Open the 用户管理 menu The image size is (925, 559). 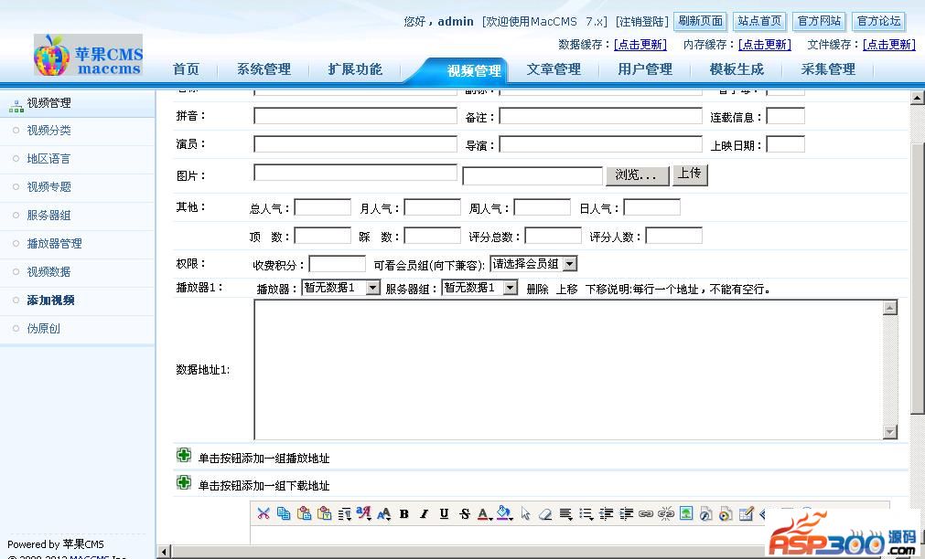pyautogui.click(x=645, y=69)
